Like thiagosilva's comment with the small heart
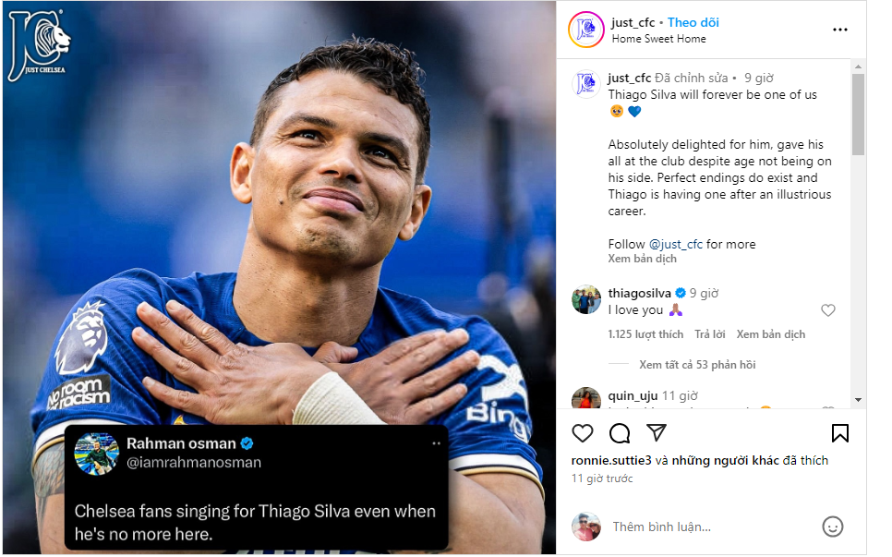The width and height of the screenshot is (892, 557). pyautogui.click(x=828, y=310)
